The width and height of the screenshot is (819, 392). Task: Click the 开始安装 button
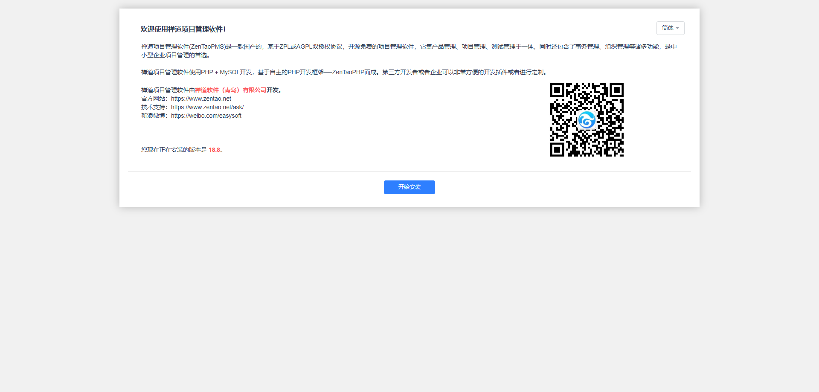coord(409,187)
